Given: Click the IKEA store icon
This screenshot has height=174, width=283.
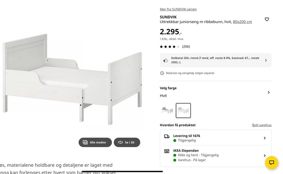Looking at the screenshot, I should (x=167, y=151).
